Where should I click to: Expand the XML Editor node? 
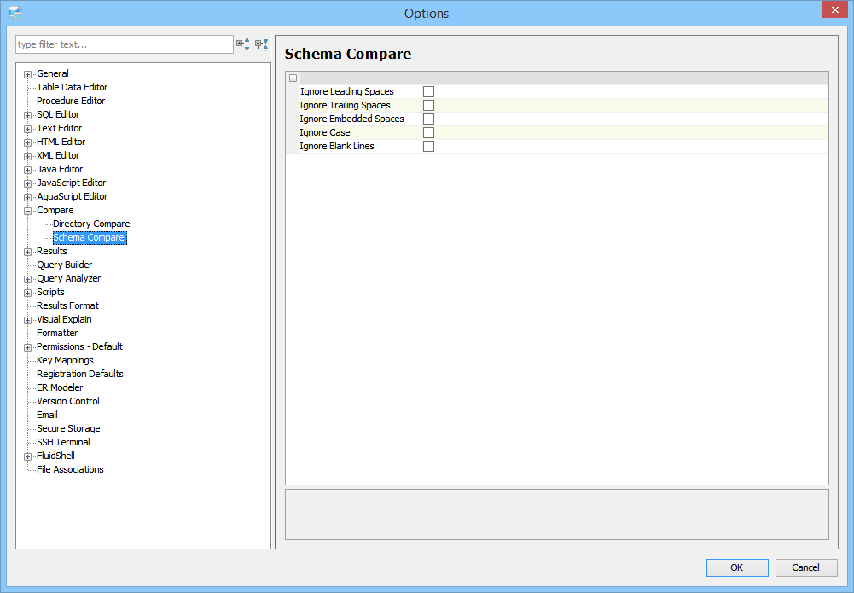(28, 156)
